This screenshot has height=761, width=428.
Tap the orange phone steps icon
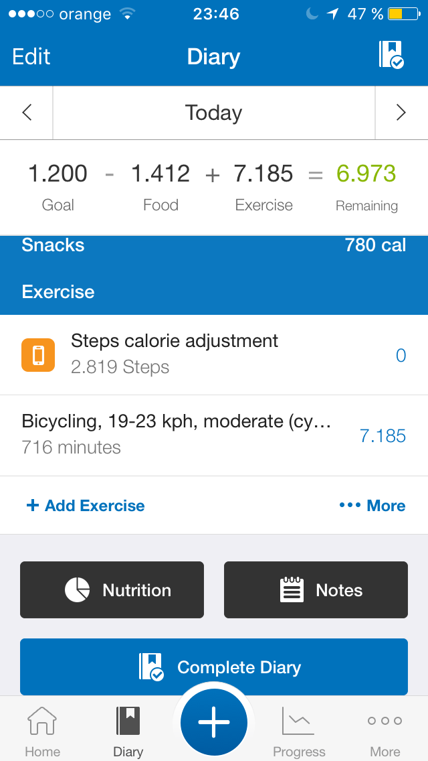tap(38, 354)
